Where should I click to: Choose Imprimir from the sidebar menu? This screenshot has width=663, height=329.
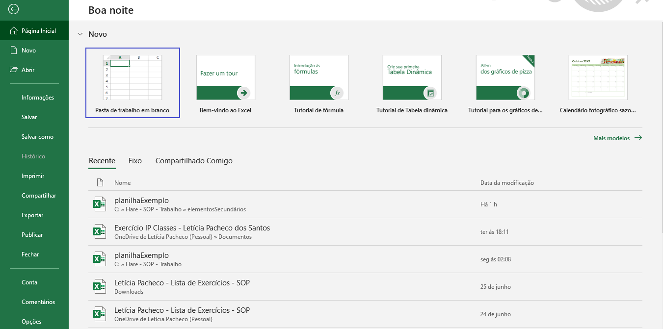33,176
